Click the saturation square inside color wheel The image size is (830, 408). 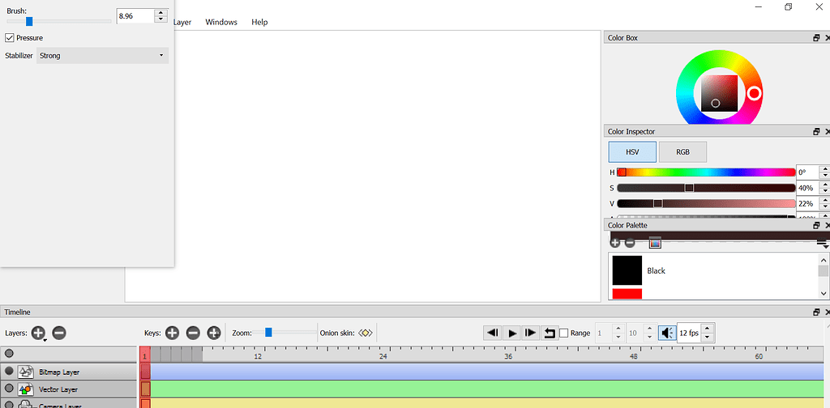[x=720, y=94]
